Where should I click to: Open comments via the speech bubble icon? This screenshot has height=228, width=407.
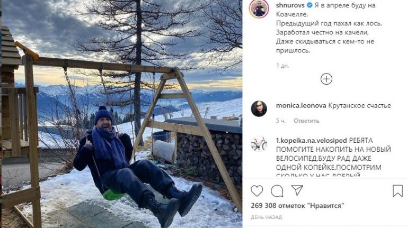[x=277, y=191]
